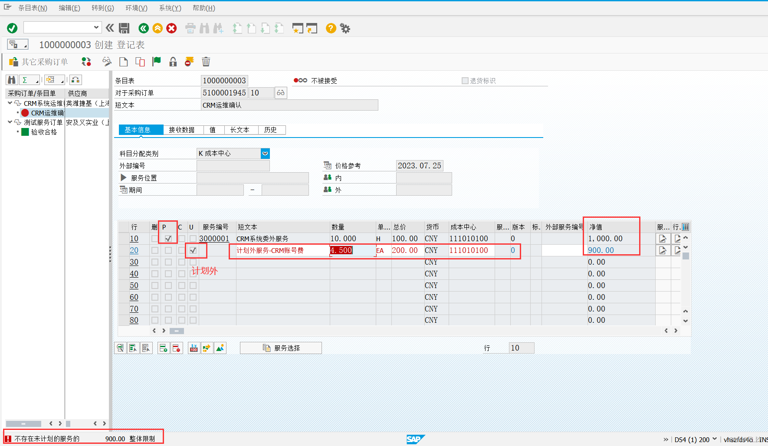This screenshot has width=768, height=446.
Task: Open the command field dropdown
Action: [96, 27]
